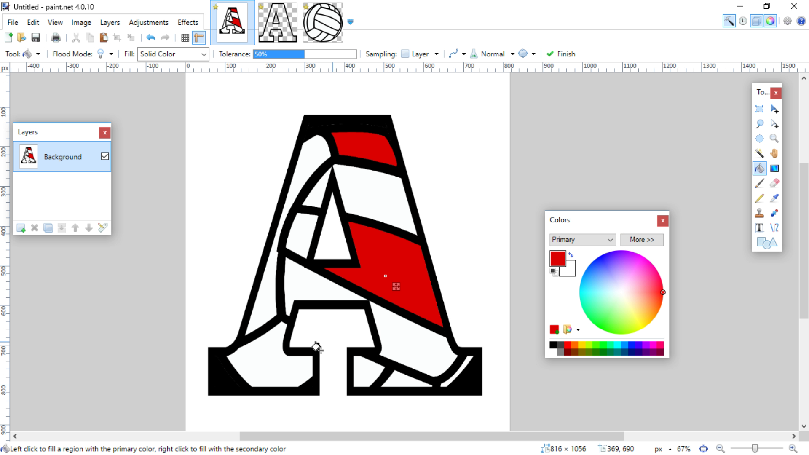Open the Edit menu
Screen dimensions: 809x455
33,22
